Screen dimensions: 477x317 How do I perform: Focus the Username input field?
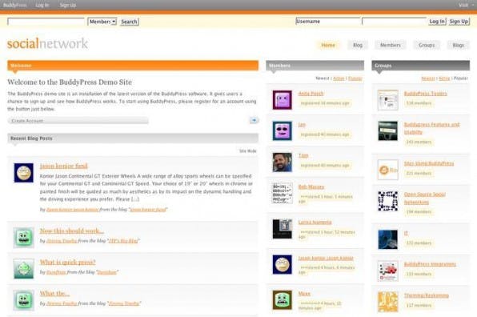[328, 22]
